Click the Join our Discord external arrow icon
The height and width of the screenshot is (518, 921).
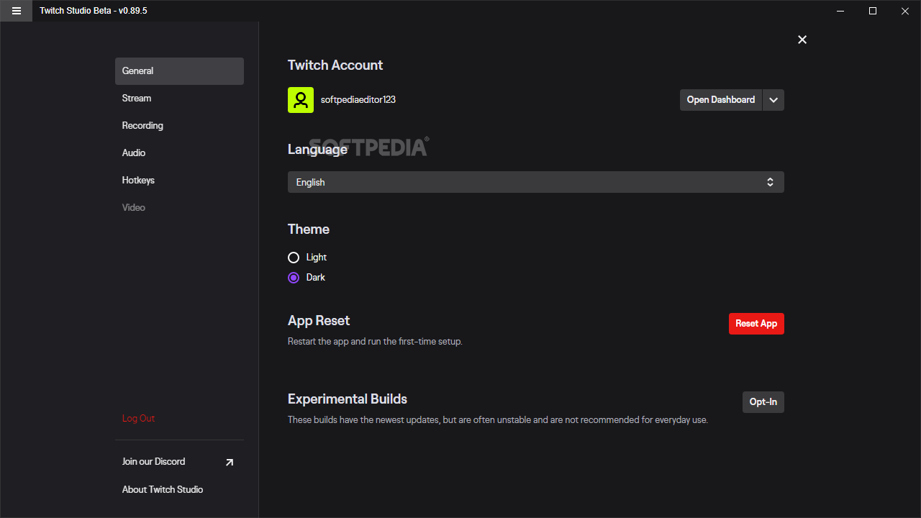(x=230, y=462)
